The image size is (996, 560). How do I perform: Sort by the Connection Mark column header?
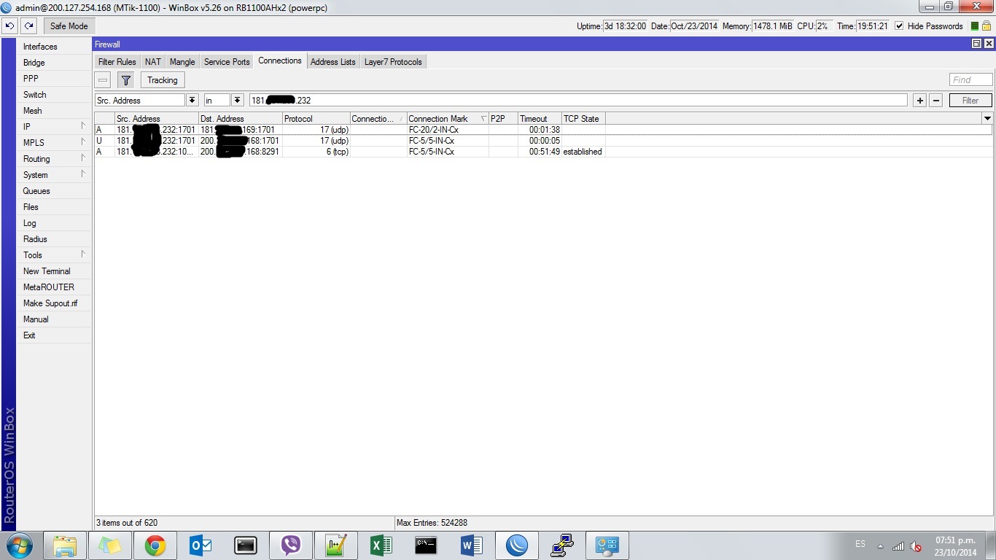[448, 119]
